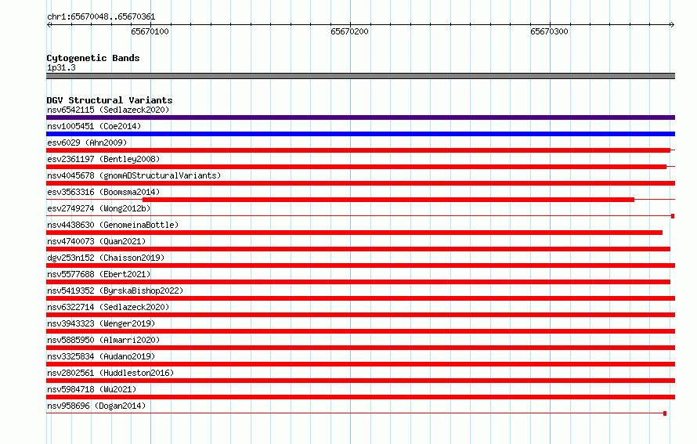Click ruler position 65670300
This screenshot has width=697, height=444.
[x=549, y=31]
